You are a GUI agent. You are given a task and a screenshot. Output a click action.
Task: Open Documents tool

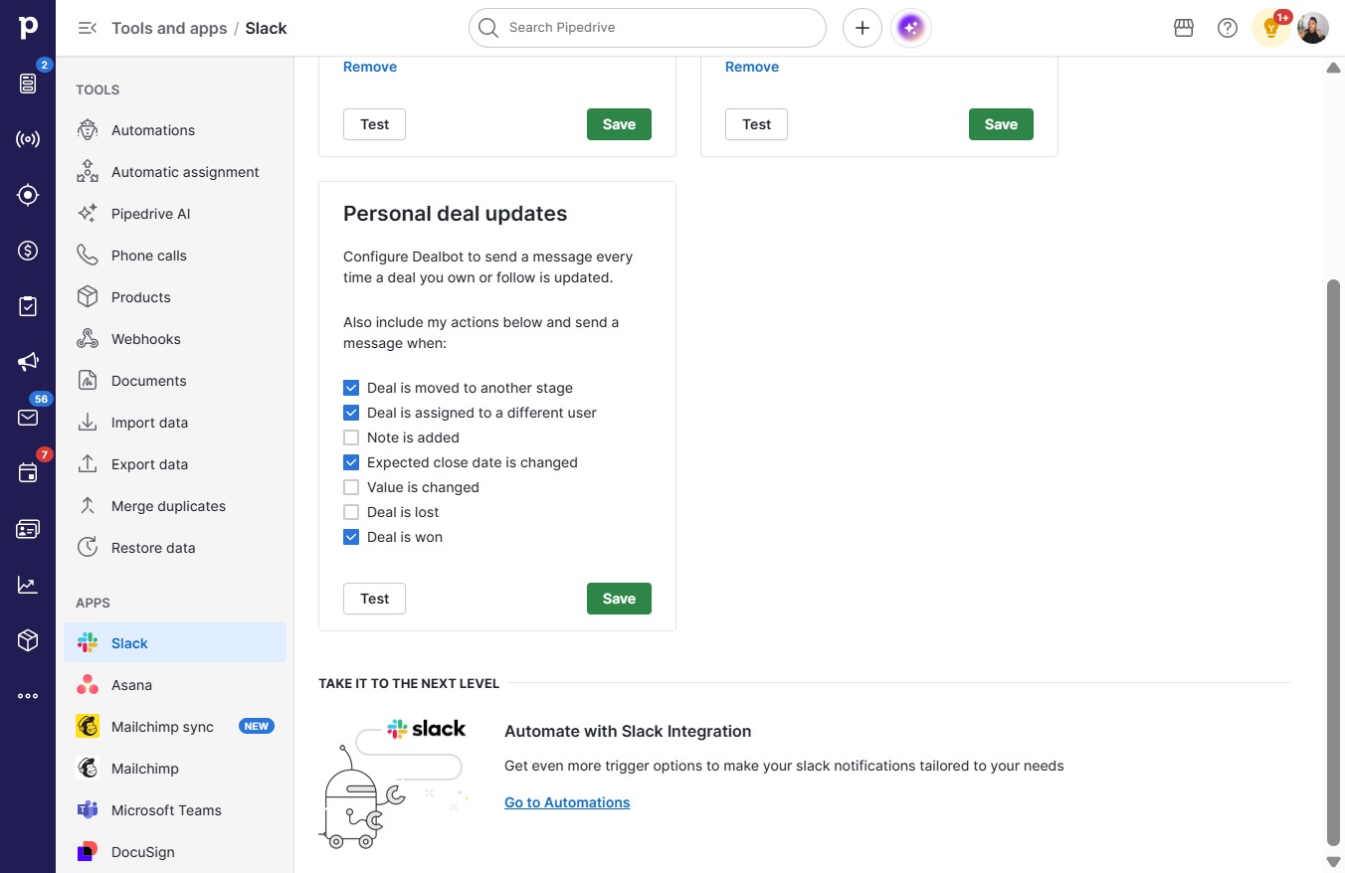coord(175,381)
